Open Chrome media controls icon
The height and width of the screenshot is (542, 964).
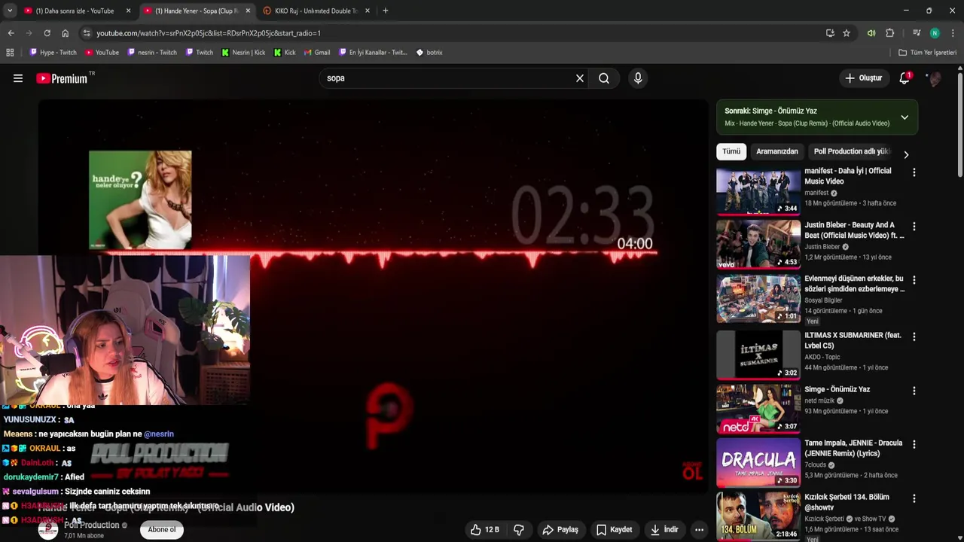click(x=917, y=33)
